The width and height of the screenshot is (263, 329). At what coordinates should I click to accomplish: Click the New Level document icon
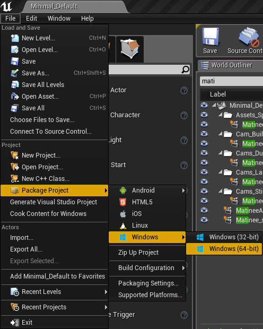click(x=15, y=38)
